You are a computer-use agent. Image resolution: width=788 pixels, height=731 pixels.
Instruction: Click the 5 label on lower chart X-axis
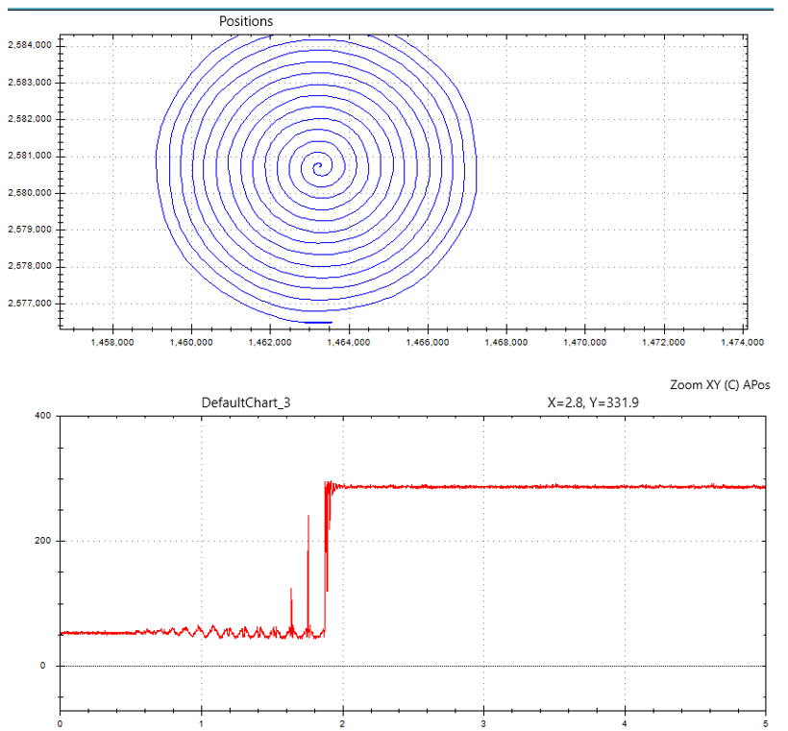(x=765, y=722)
